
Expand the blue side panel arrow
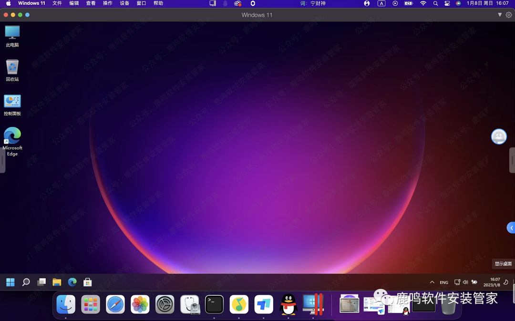(x=511, y=228)
